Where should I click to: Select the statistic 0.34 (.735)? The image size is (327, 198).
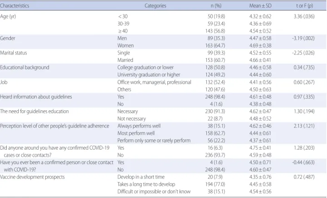click(x=304, y=67)
